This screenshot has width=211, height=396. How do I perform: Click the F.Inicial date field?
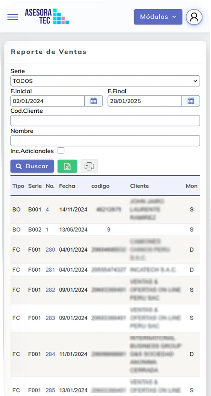pos(48,101)
